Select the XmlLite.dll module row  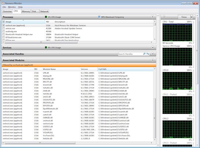[x=77, y=138]
